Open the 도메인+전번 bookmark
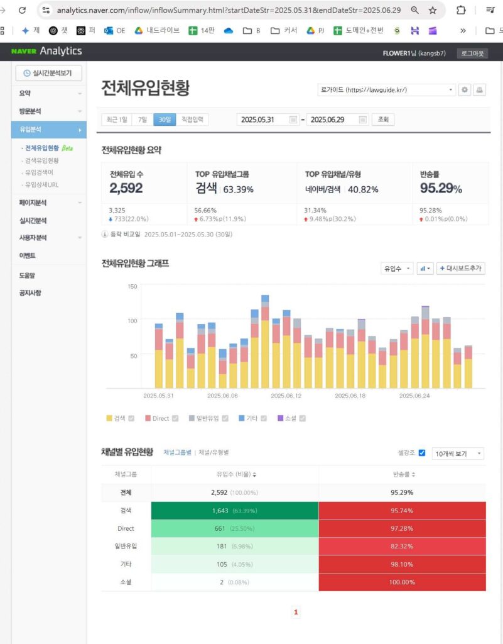Image resolution: width=503 pixels, height=644 pixels. pyautogui.click(x=359, y=30)
